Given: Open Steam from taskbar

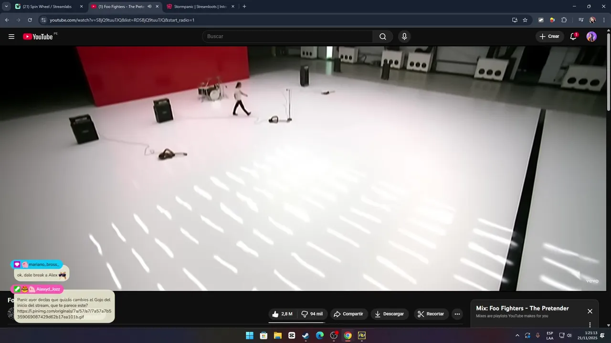Looking at the screenshot, I should pos(305,335).
